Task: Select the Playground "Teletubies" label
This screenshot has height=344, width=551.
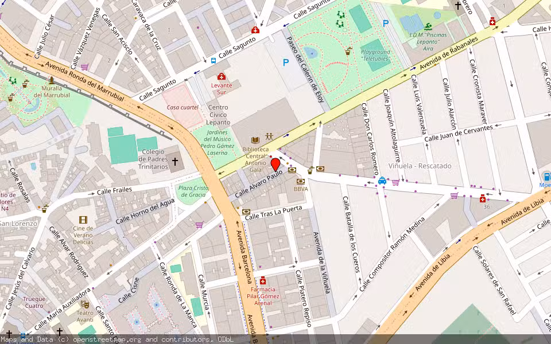Action: click(x=375, y=56)
